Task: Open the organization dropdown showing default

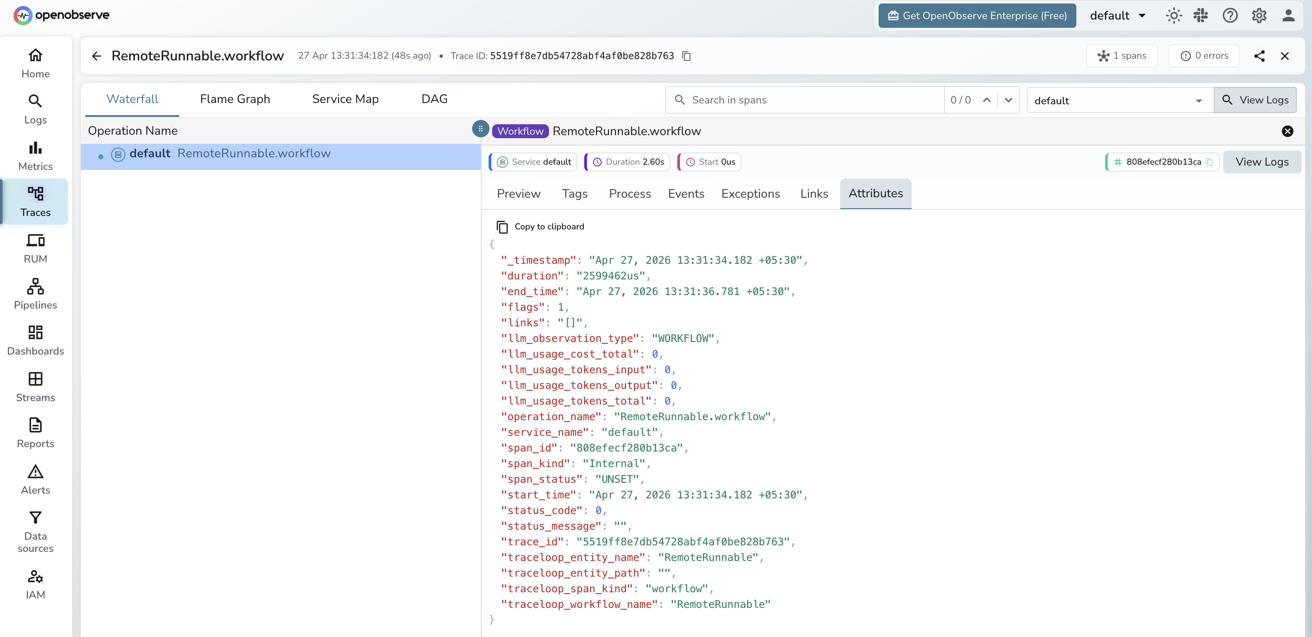Action: (x=1117, y=15)
